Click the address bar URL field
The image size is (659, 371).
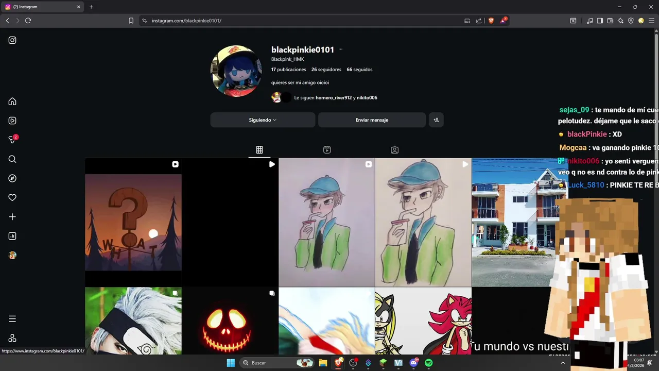304,21
